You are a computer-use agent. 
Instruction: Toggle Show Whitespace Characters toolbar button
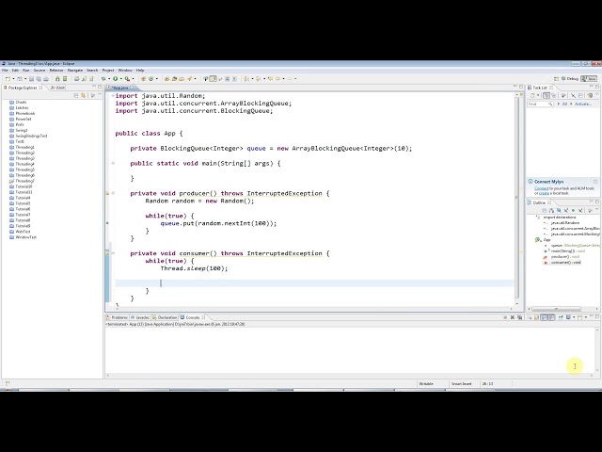[234, 79]
